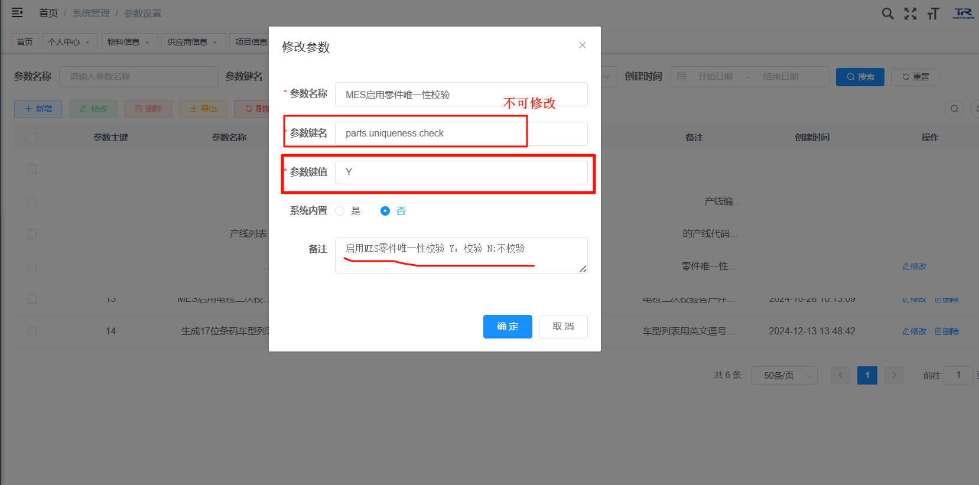Click the 开始日期 date field
This screenshot has height=485, width=979.
[x=715, y=77]
